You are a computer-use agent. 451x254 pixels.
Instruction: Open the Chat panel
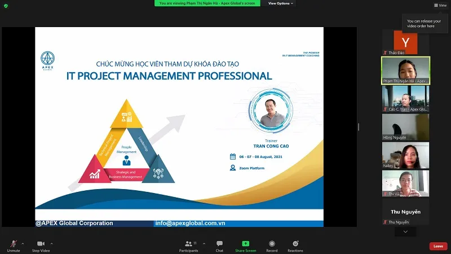219,246
